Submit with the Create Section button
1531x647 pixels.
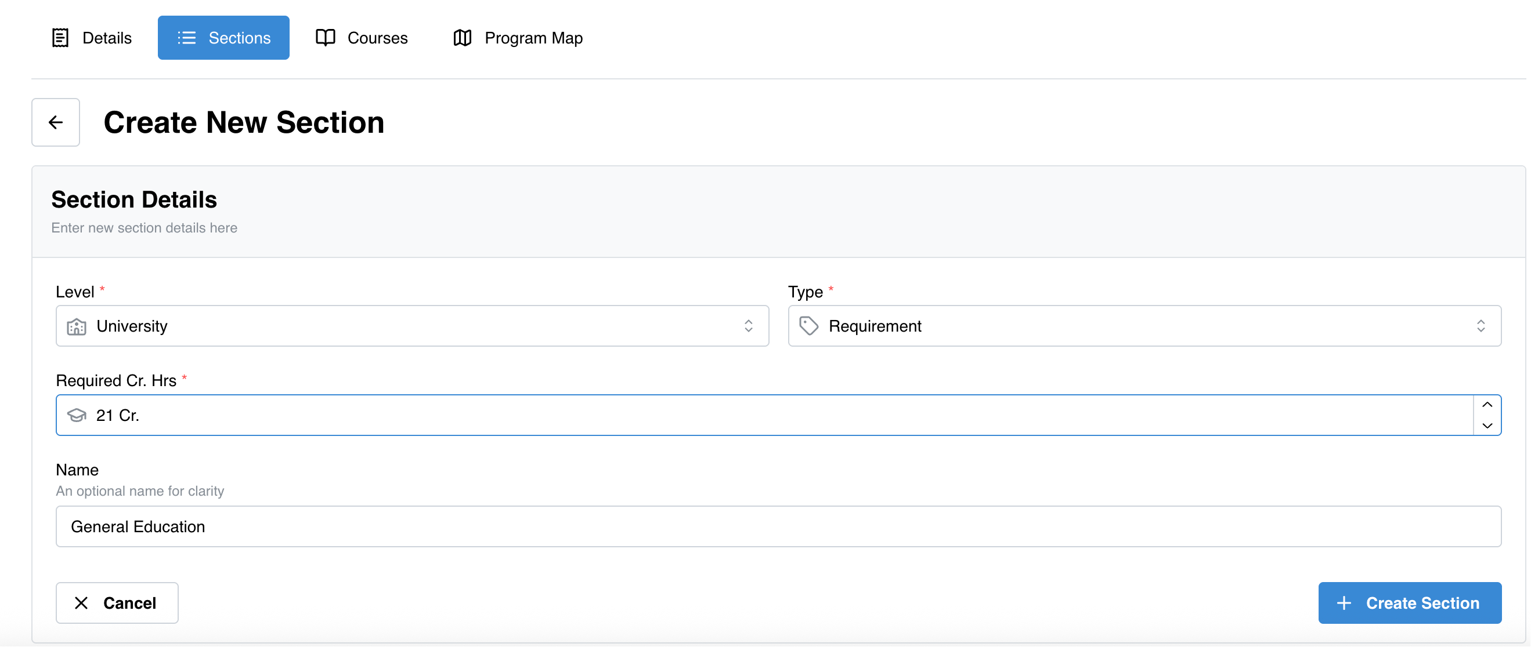(x=1410, y=604)
